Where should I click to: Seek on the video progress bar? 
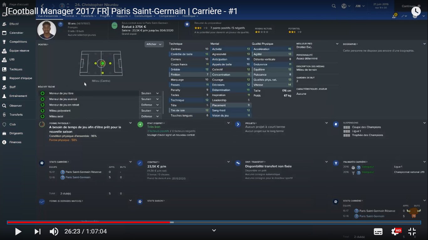click(x=251, y=222)
